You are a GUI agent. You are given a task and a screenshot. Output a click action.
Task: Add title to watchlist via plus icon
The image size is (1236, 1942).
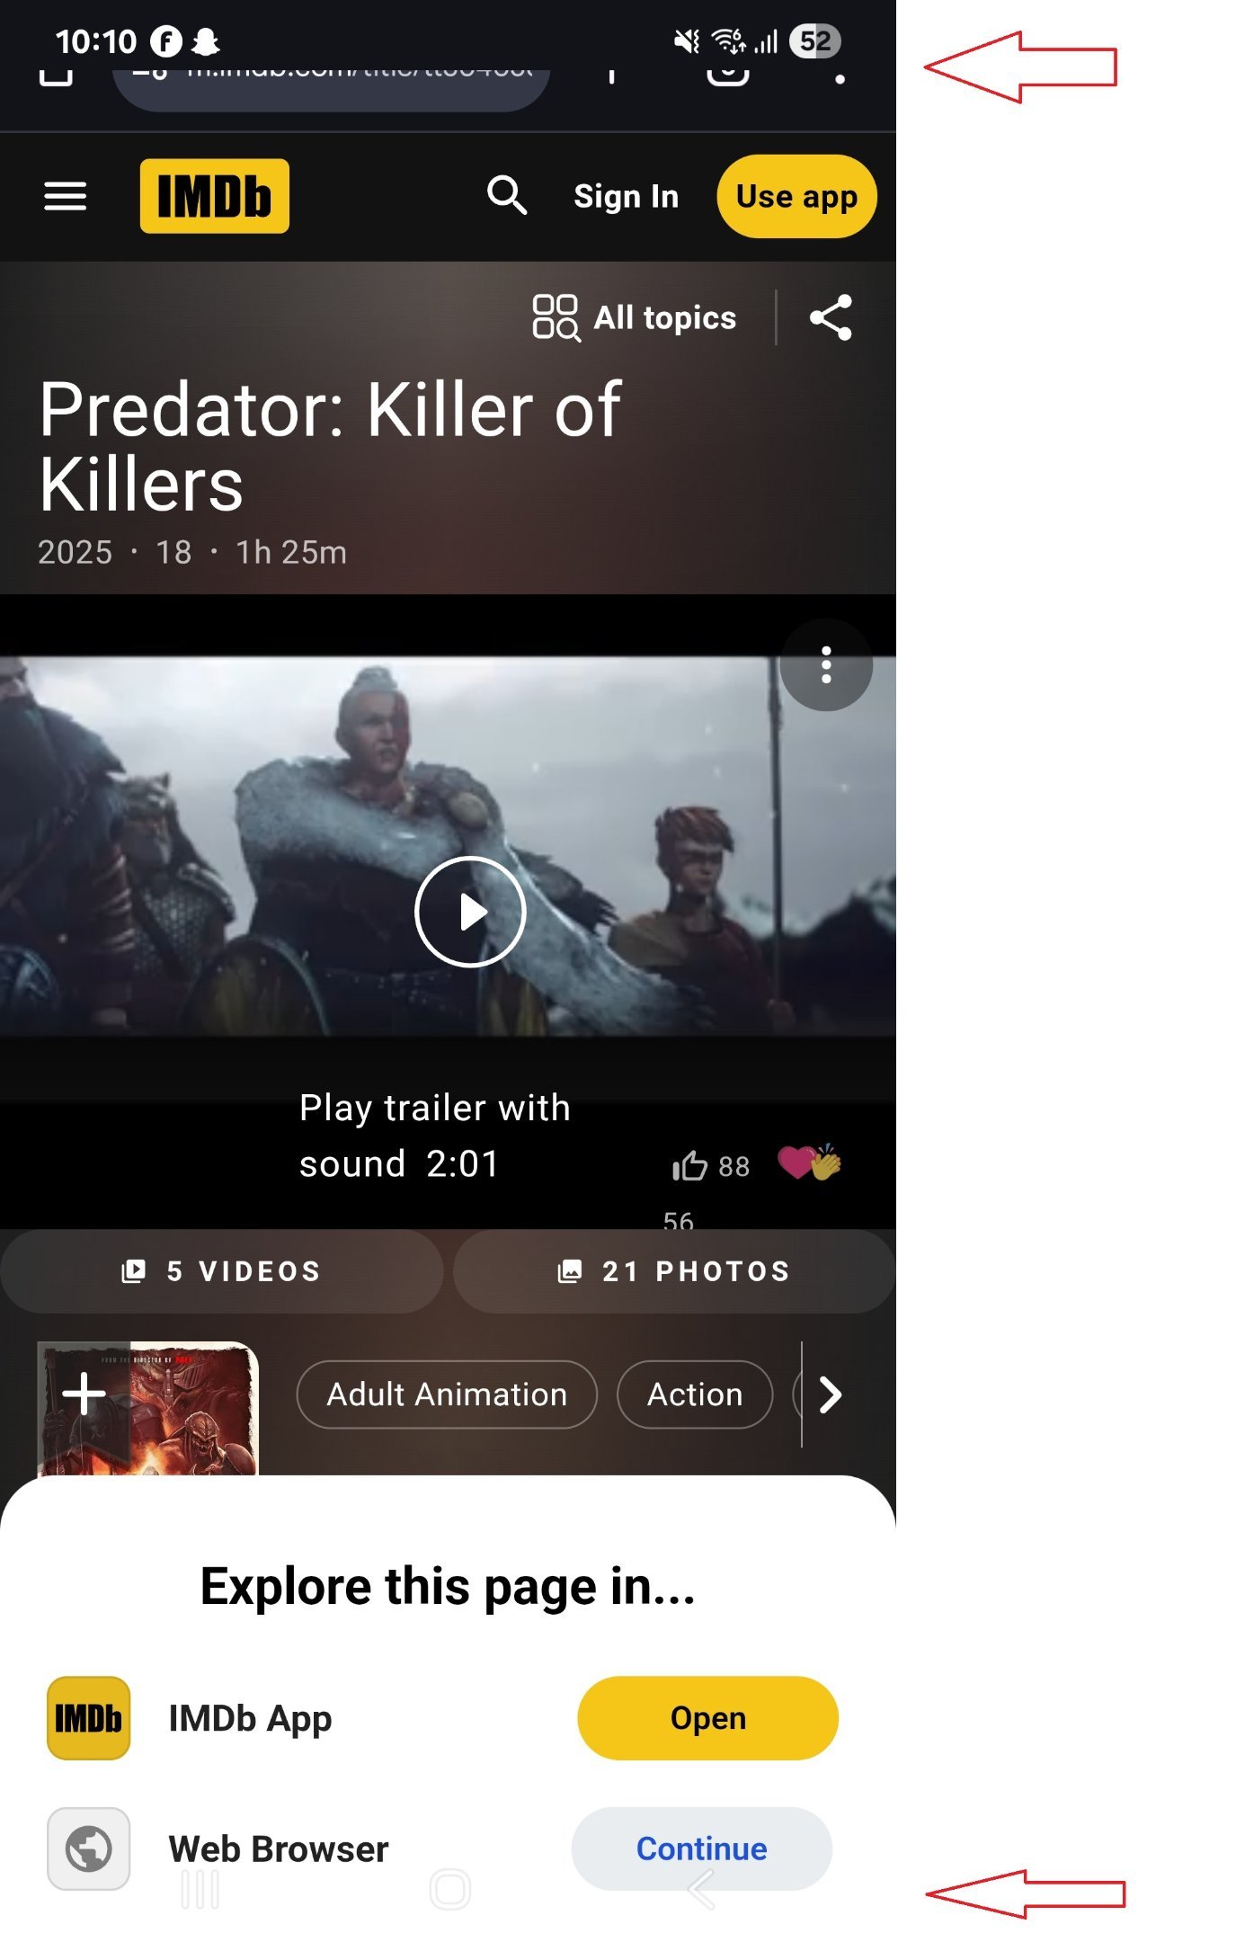pos(84,1394)
